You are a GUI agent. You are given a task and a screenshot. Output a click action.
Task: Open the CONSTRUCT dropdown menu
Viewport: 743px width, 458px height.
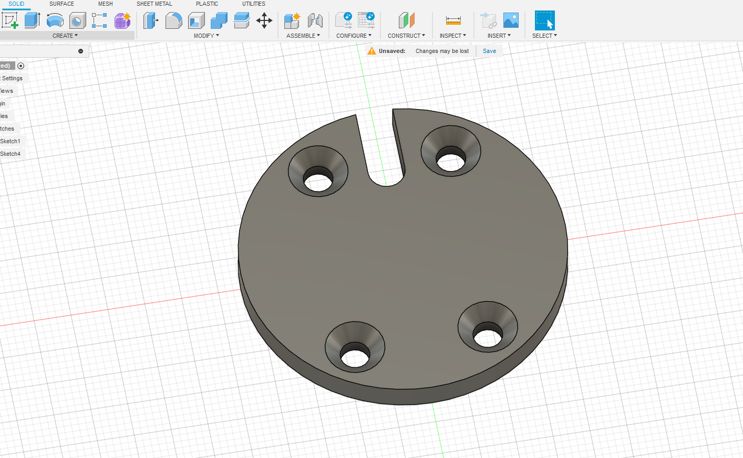(407, 36)
